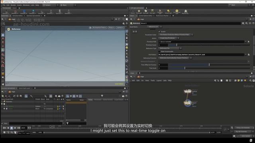Select the Distant Light shelf tool

pos(168,12)
